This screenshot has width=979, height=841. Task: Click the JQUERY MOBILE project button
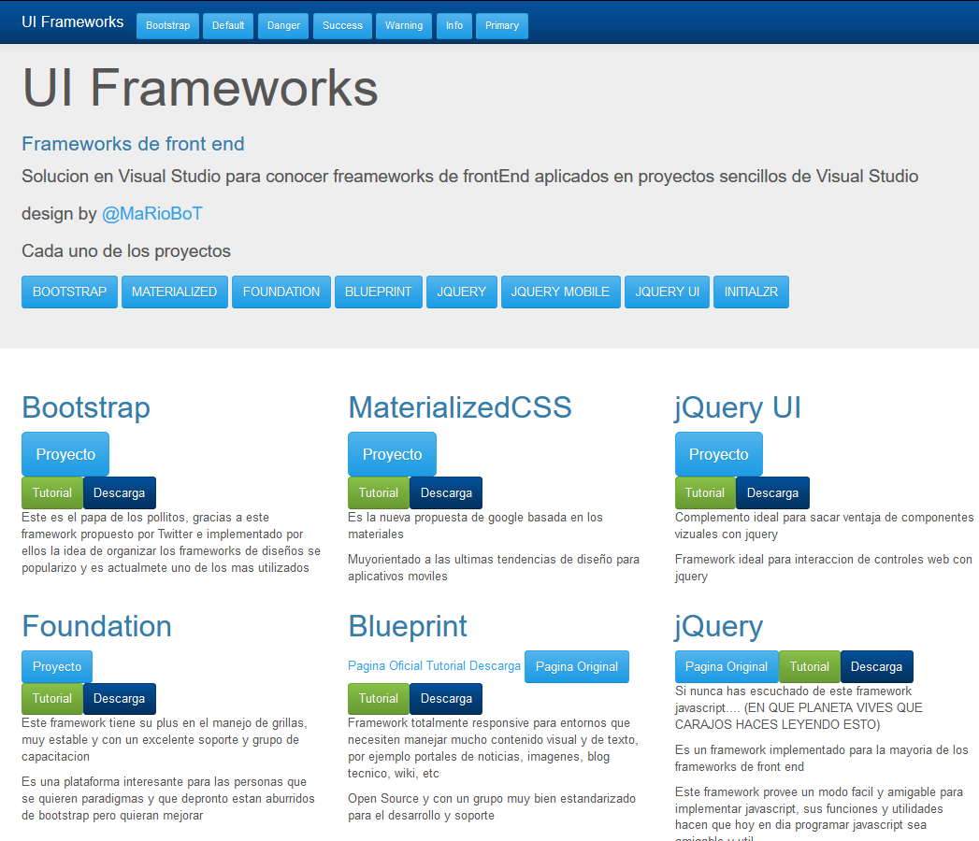(560, 292)
